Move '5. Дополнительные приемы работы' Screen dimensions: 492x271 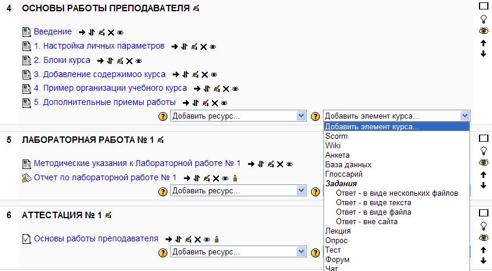196,103
